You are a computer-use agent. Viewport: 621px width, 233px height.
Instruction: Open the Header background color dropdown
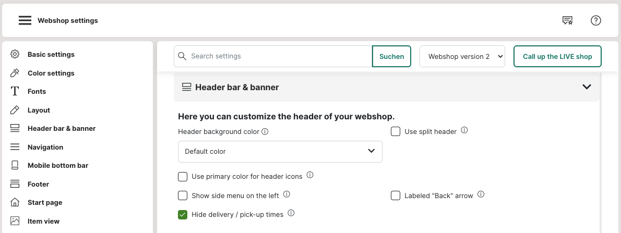(280, 152)
